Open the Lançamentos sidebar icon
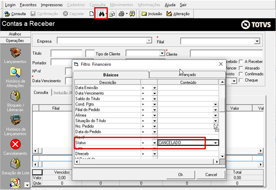 15,52
